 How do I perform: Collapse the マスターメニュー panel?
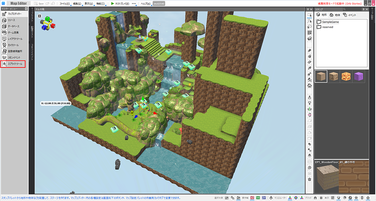click(x=26, y=9)
